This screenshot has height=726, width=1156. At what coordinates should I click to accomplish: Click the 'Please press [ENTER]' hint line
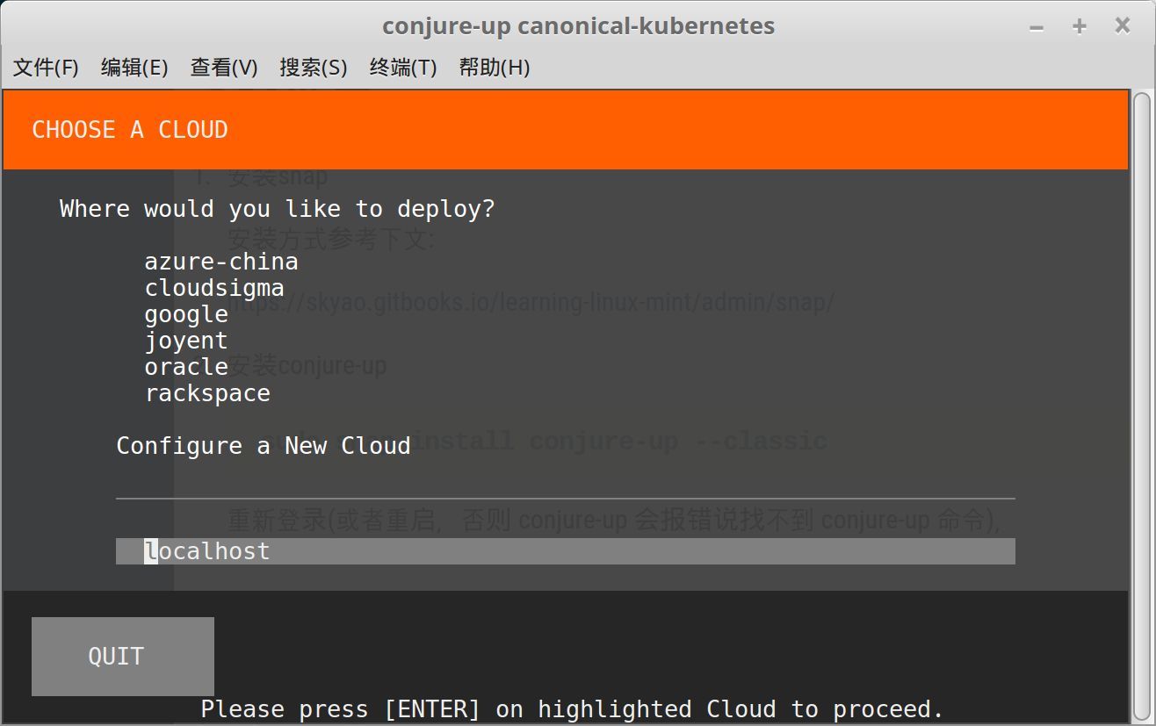tap(573, 709)
